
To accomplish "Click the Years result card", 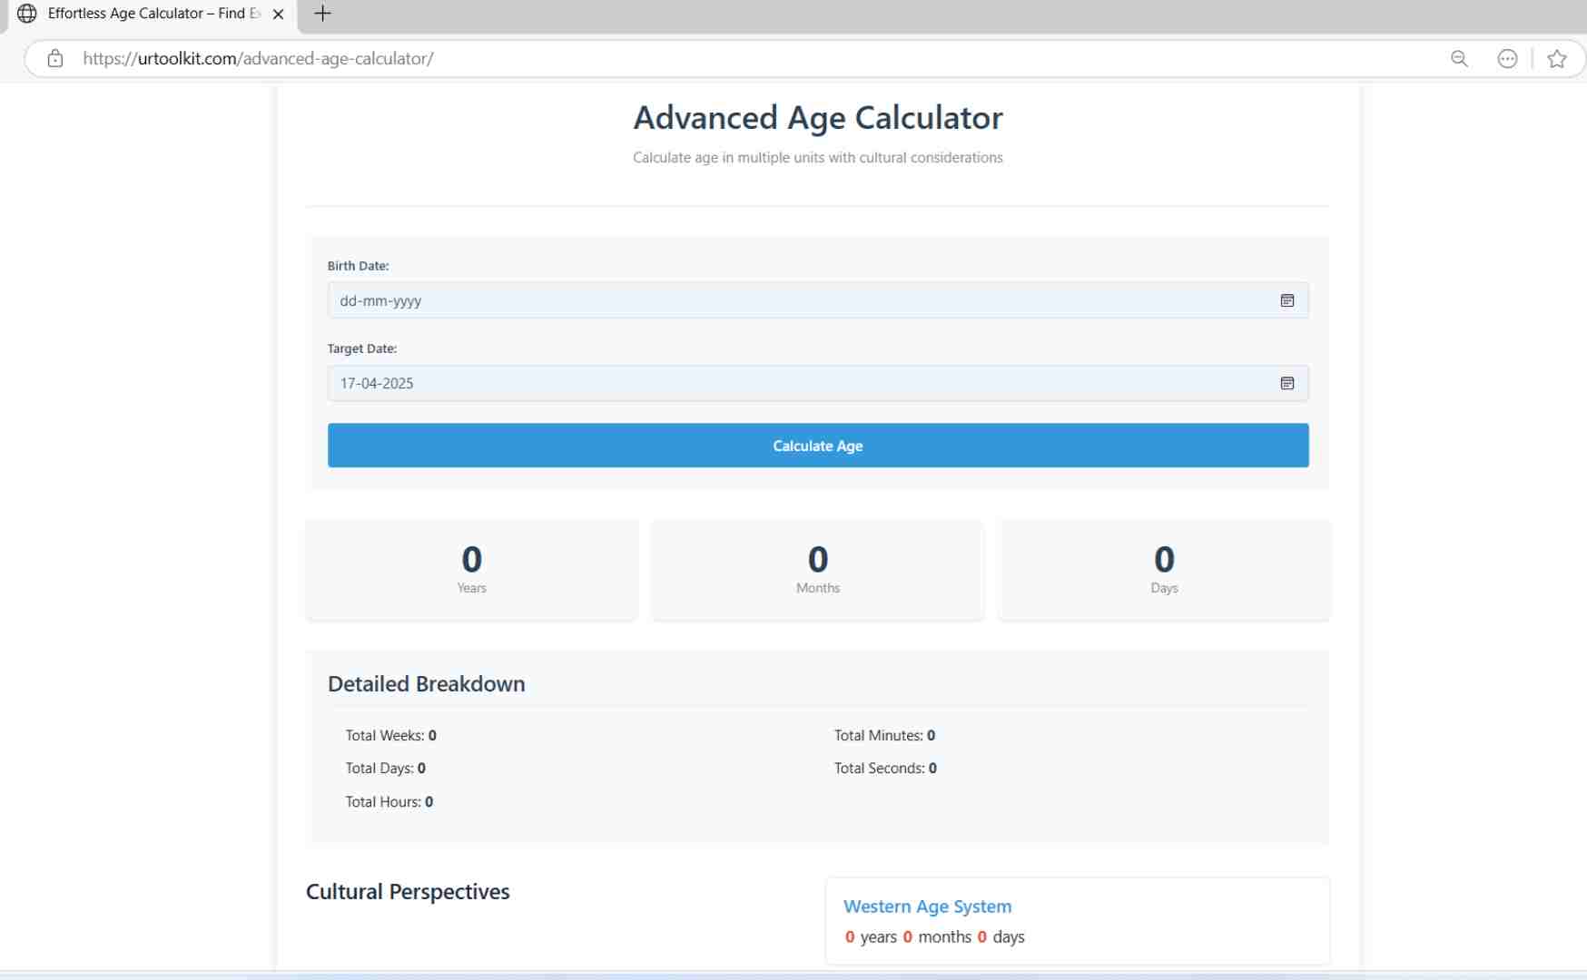I will tap(471, 569).
